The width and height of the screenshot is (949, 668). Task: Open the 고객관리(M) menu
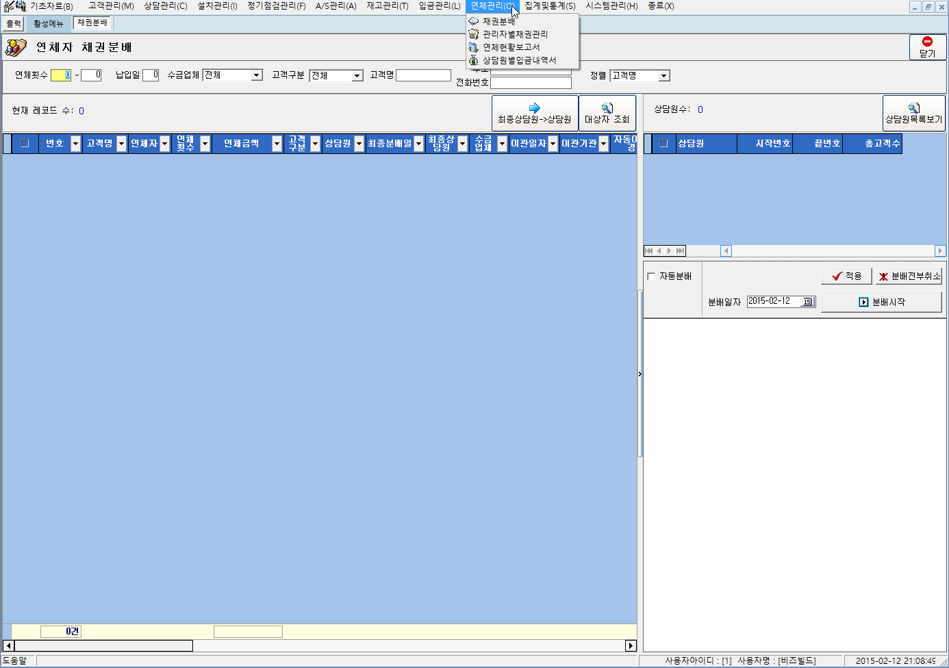coord(111,6)
